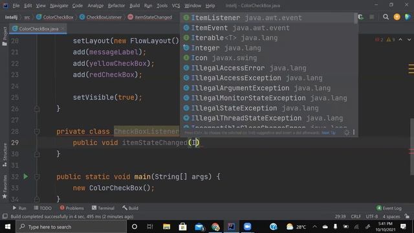Image resolution: width=414 pixels, height=233 pixels.
Task: Open the Build tool window
Action: point(130,208)
